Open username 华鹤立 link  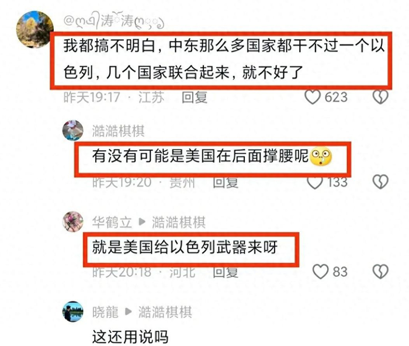tap(112, 222)
